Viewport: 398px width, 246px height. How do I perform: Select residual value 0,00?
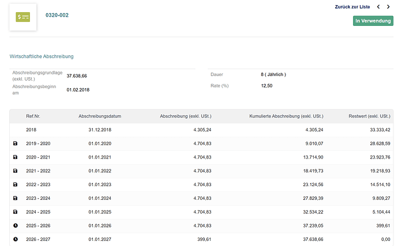(386, 239)
